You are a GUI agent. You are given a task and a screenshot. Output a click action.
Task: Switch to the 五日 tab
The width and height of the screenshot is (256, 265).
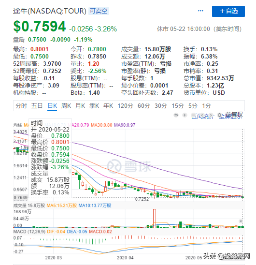37,106
